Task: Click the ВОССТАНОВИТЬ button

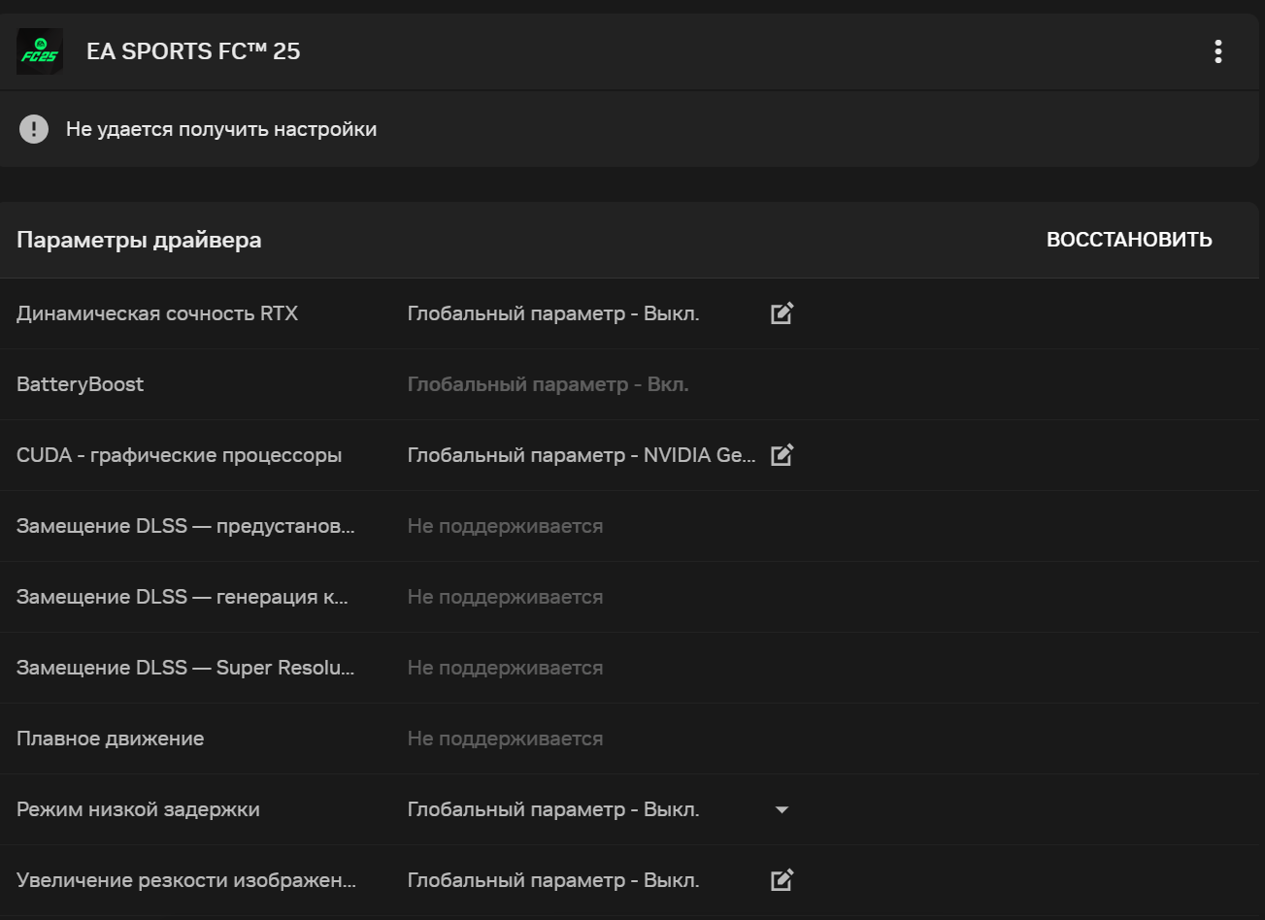Action: 1129,240
